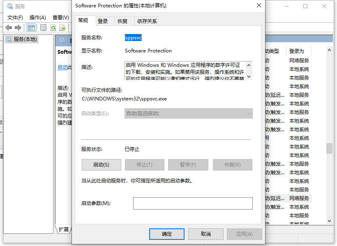The image size is (337, 246).
Task: Open the 启动类型 dropdown
Action: (188, 114)
